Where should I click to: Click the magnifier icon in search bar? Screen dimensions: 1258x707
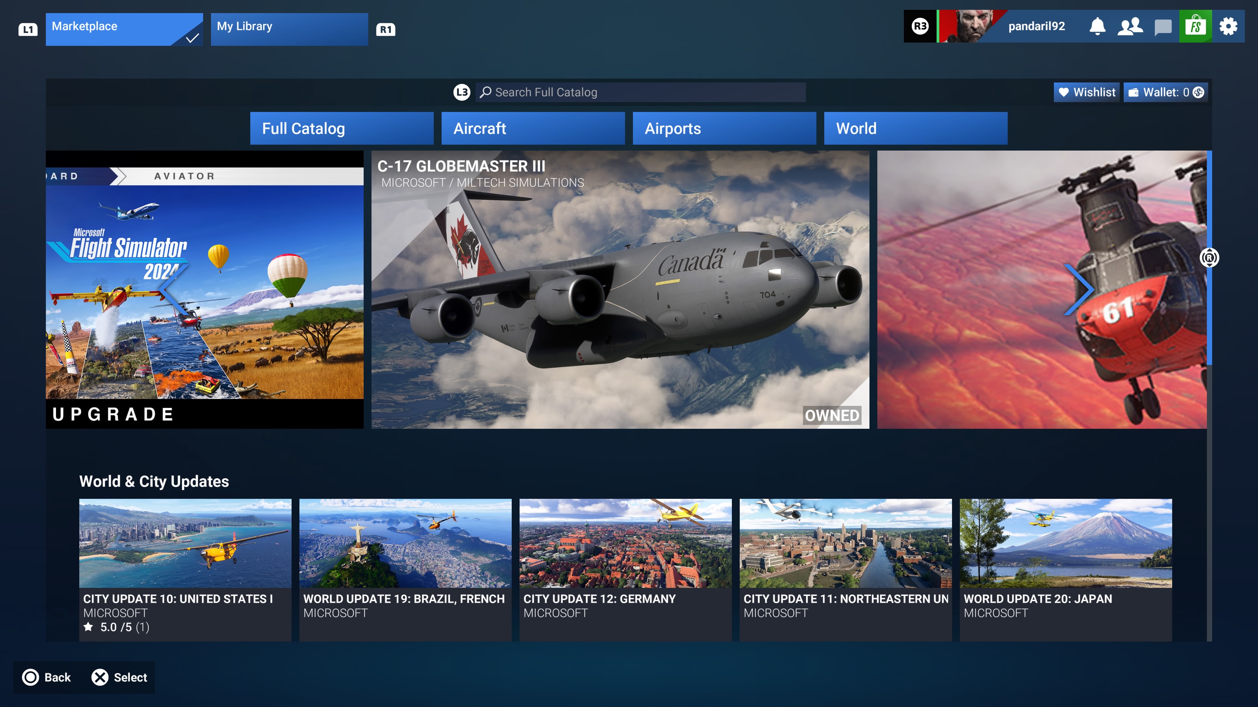pyautogui.click(x=486, y=92)
